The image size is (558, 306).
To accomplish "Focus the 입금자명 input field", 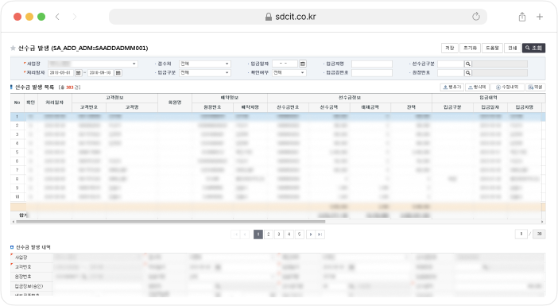I will 372,64.
